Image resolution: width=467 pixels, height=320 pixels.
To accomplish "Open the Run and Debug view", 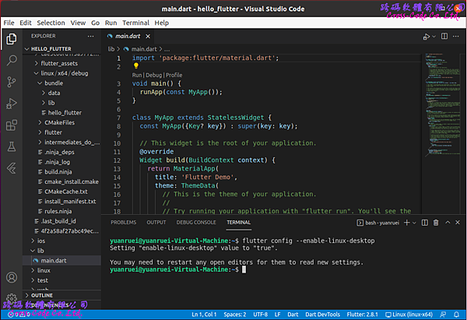I will (12, 103).
